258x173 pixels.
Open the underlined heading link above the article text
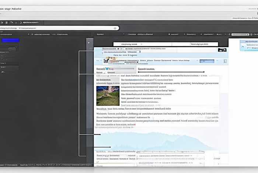tap(146, 69)
